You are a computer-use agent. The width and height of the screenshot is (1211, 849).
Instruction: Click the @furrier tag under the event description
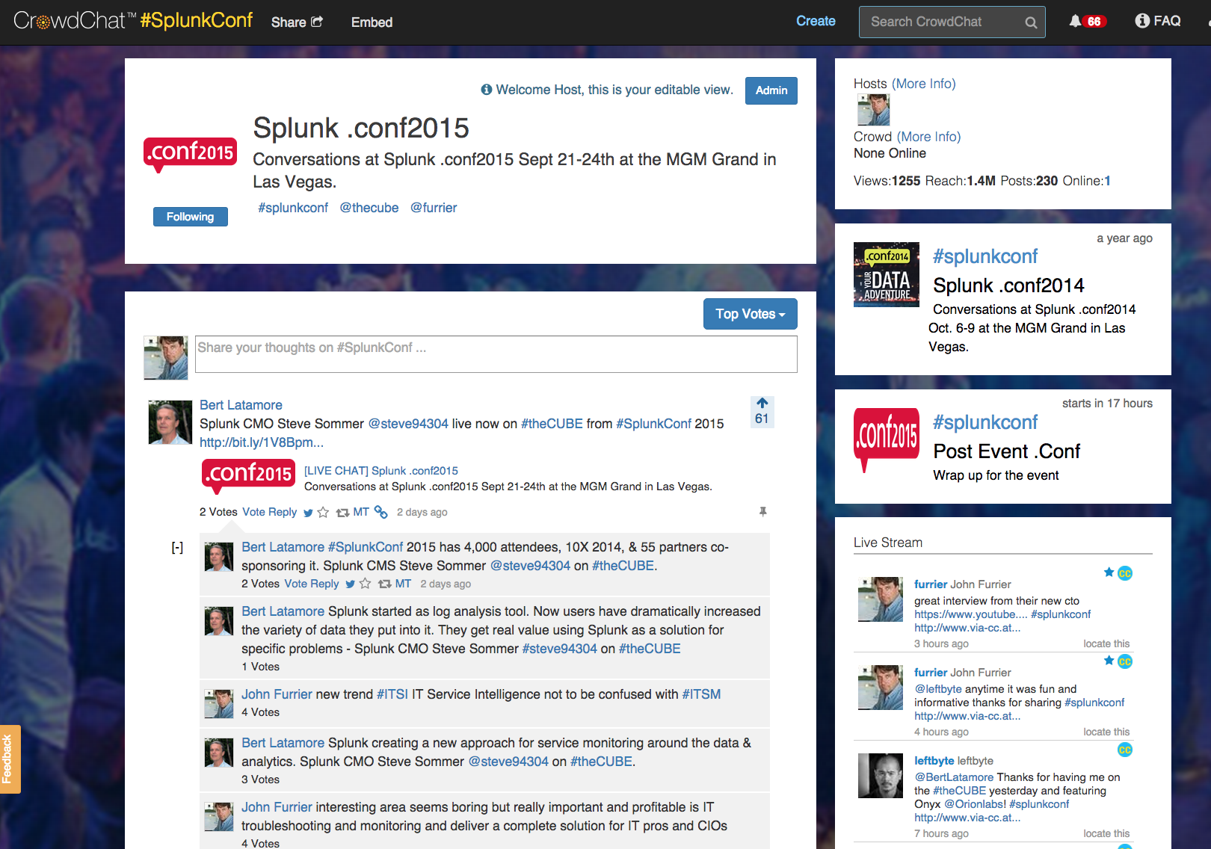click(x=434, y=208)
